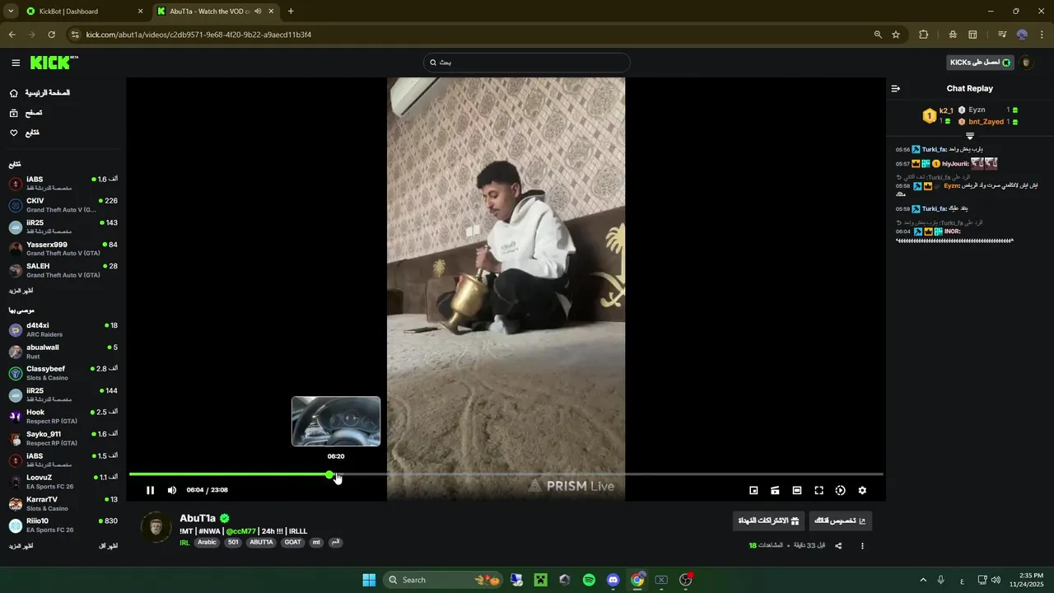The image size is (1054, 593).
Task: Open CKIV channel in sidebar
Action: pos(63,205)
